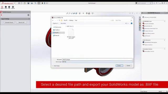Open the File name history dropdown arrow
Image resolution: width=168 pixels, height=94 pixels.
click(132, 60)
